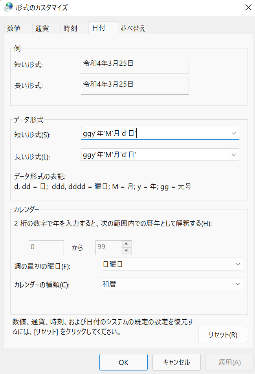Increase the year range with up arrow
Image resolution: width=255 pixels, height=374 pixels.
pyautogui.click(x=127, y=244)
